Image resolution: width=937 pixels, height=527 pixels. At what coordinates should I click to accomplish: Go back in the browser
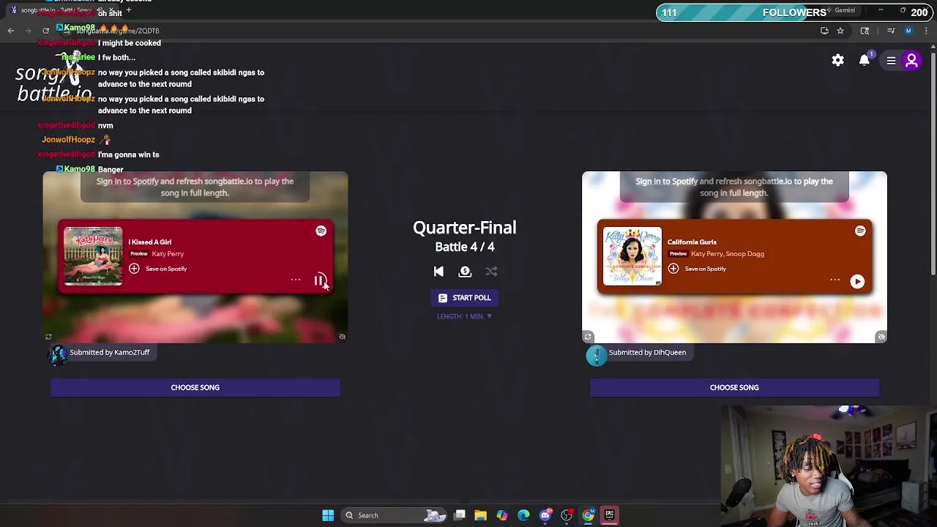11,31
